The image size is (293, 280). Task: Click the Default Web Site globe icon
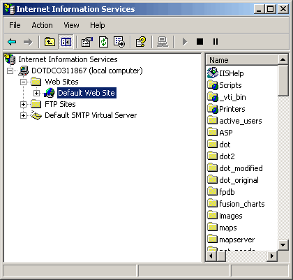[50, 93]
